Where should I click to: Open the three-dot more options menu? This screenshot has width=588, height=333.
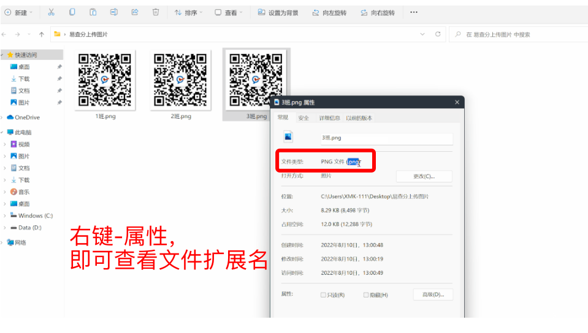tap(414, 12)
